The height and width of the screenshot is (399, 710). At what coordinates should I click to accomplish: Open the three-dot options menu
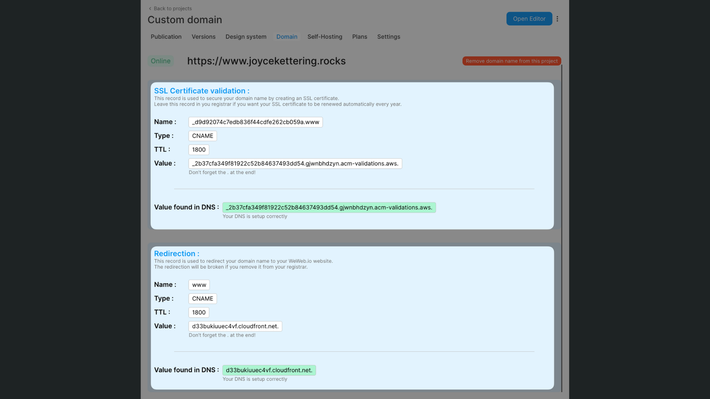click(x=557, y=18)
